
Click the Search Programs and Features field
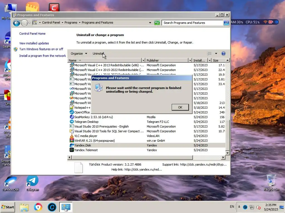(x=192, y=23)
